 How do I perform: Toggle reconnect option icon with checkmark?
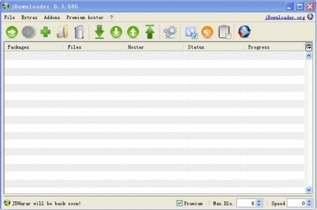click(x=191, y=32)
